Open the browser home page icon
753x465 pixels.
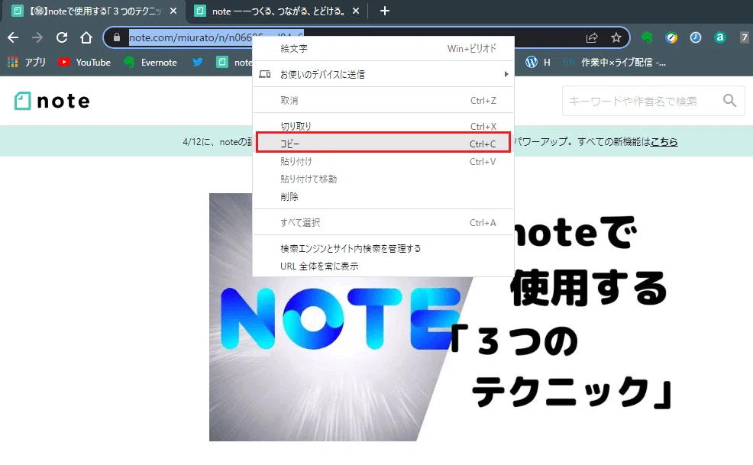coord(86,37)
